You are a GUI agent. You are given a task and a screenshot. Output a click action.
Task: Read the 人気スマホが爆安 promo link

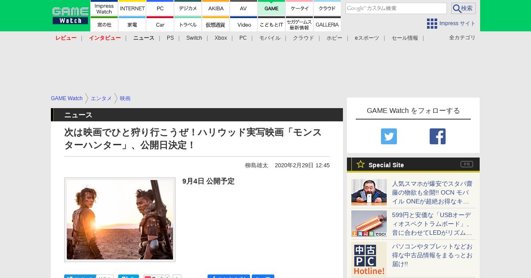click(432, 192)
